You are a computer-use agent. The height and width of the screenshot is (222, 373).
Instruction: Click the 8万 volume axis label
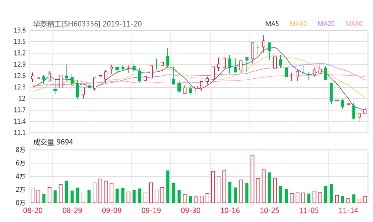(21, 150)
